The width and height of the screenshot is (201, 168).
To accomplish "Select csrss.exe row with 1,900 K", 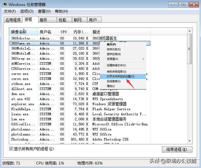I will 80,74.
